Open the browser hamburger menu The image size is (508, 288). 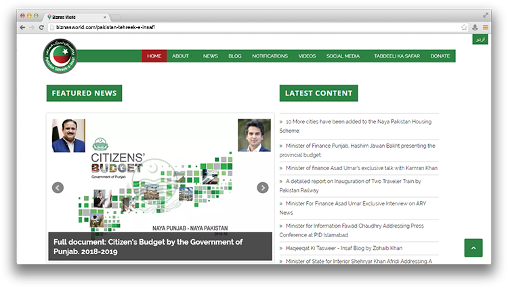click(x=485, y=27)
